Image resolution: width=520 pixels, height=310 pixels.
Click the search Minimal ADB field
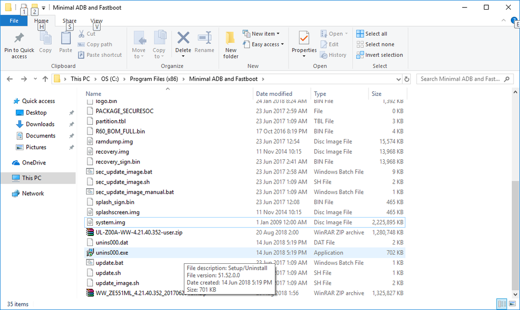[460, 79]
